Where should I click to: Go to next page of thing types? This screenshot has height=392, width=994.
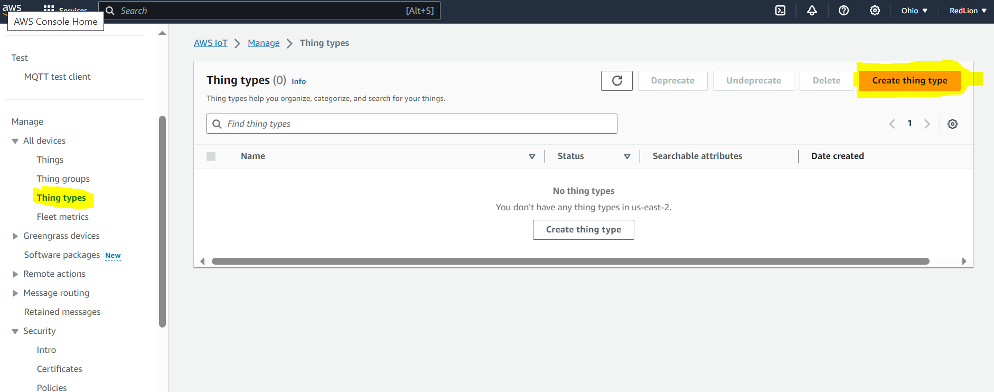click(927, 124)
